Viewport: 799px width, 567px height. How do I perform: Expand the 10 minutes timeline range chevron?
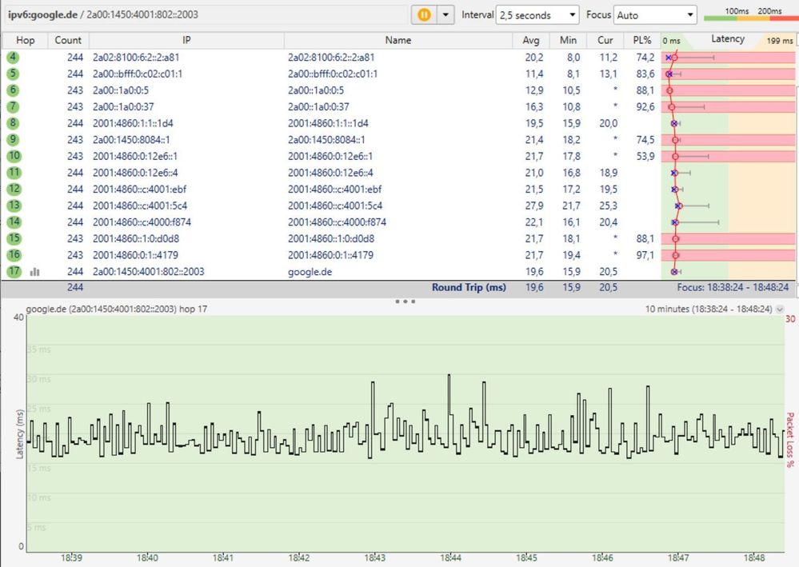[x=781, y=309]
